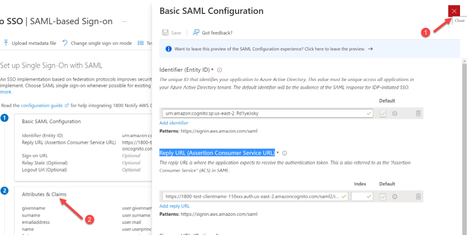Click Change single sign-on mode

(97, 43)
